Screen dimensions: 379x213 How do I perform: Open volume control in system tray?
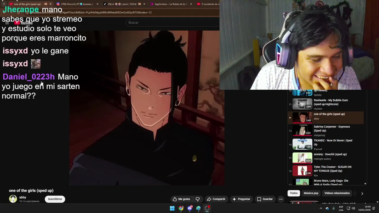tap(353, 208)
